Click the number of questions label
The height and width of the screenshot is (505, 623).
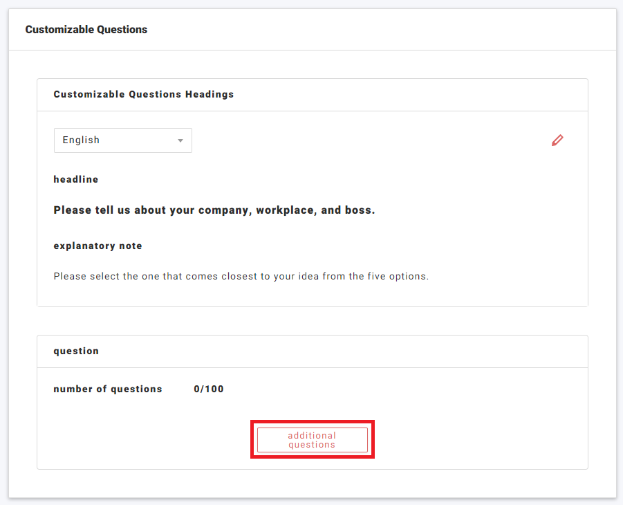click(108, 389)
